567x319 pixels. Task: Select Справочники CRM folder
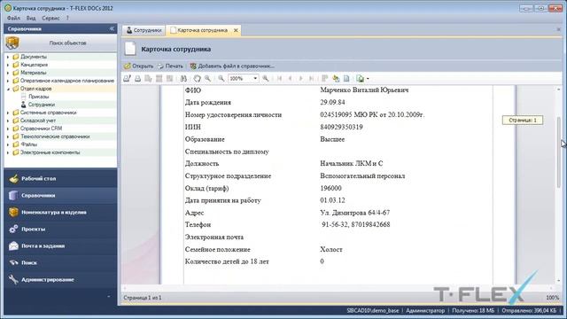41,128
